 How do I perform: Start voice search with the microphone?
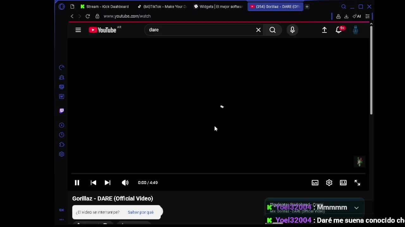(292, 30)
